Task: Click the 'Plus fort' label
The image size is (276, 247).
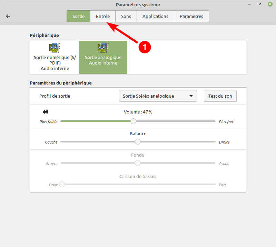Action: point(226,122)
